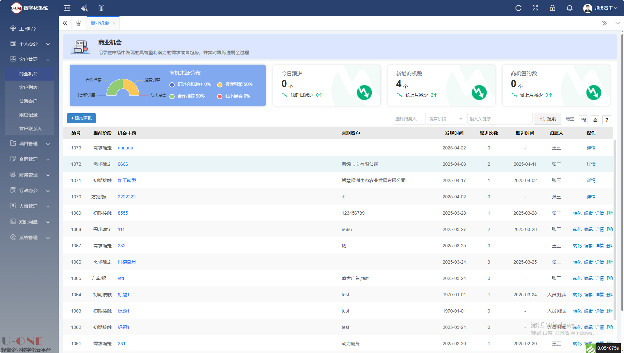Click the 清空 link
The height and width of the screenshot is (353, 624).
click(x=569, y=119)
